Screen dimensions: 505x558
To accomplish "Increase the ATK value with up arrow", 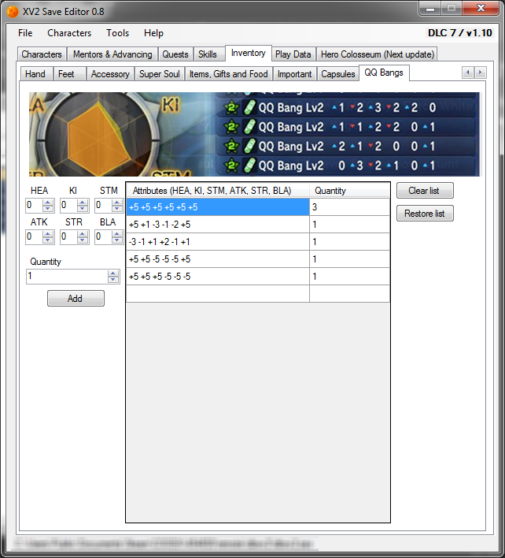I will pos(48,233).
